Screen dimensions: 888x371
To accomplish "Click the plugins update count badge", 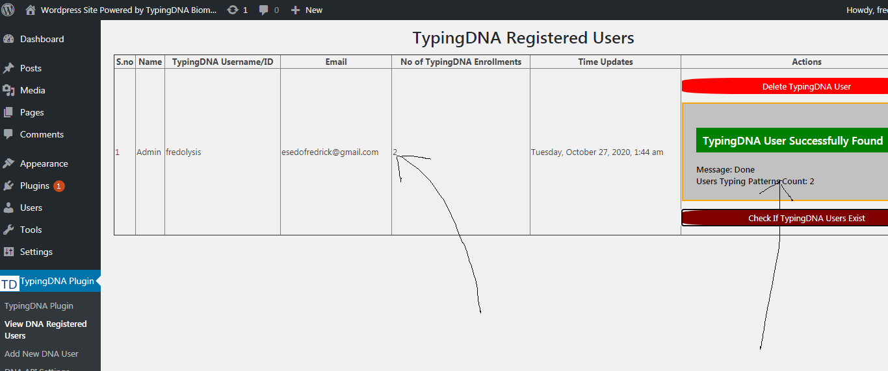I will pyautogui.click(x=59, y=185).
